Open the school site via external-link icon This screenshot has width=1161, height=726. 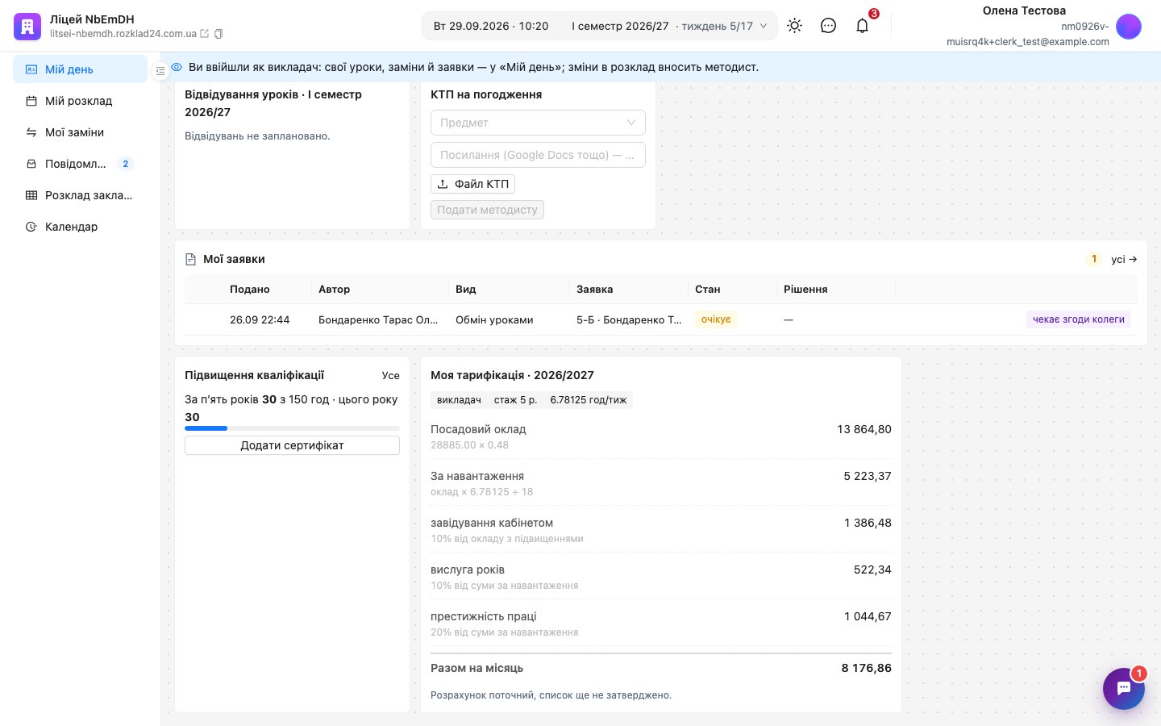pyautogui.click(x=205, y=34)
